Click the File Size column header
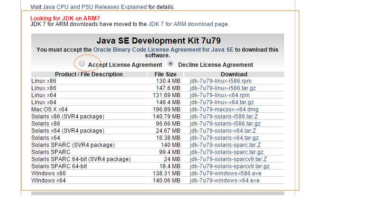 165,74
